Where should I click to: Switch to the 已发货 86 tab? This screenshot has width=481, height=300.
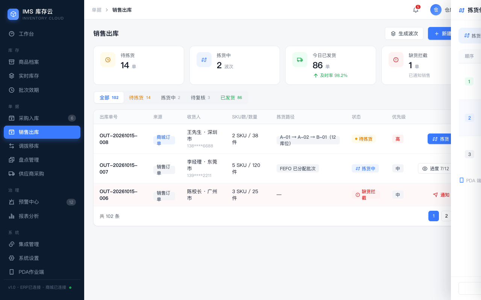(x=231, y=97)
